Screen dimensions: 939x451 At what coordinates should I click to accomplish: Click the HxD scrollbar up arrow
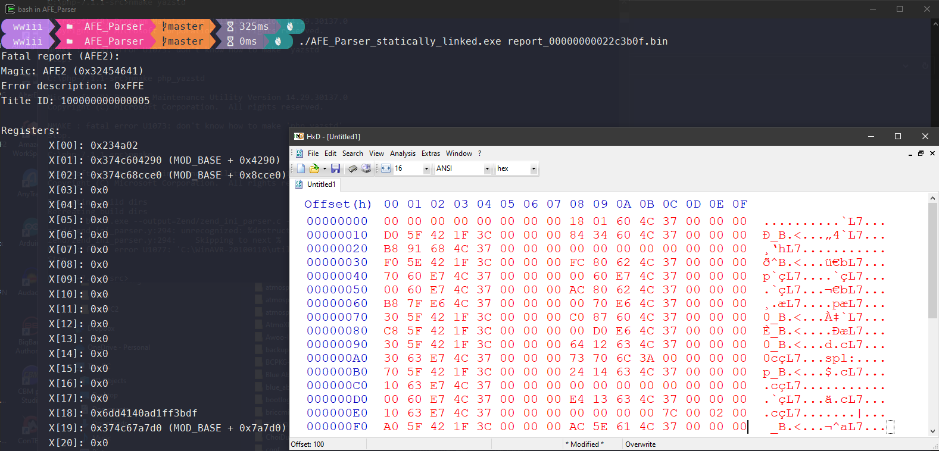(x=932, y=198)
